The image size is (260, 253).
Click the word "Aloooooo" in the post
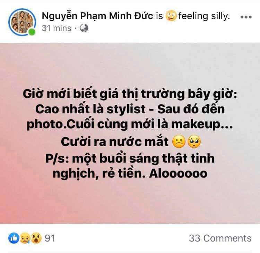[x=178, y=173]
